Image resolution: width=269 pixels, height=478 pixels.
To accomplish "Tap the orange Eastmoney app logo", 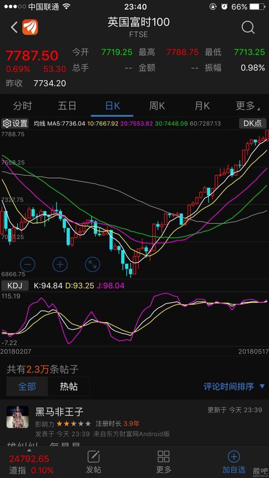I will [x=30, y=27].
